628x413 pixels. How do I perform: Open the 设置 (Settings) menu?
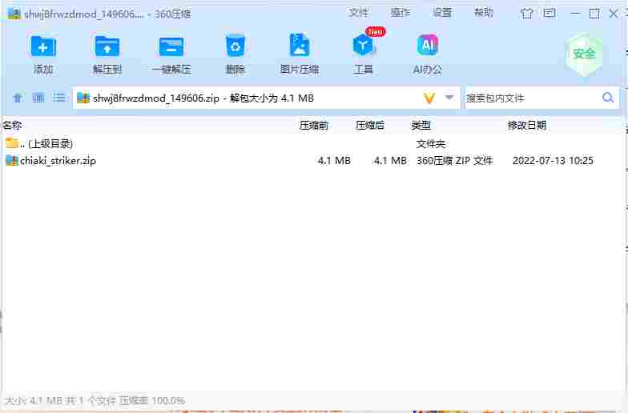[442, 13]
